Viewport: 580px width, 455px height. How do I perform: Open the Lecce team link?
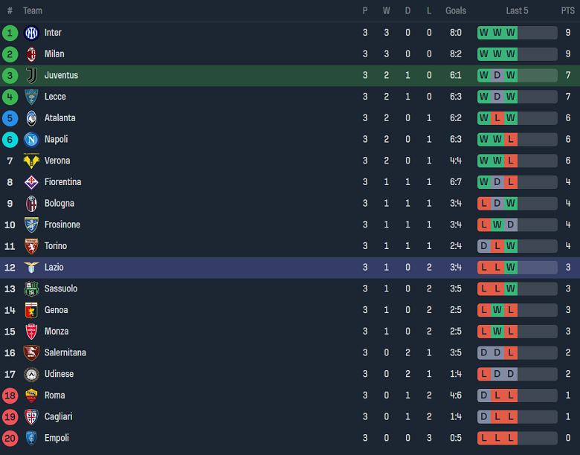tap(55, 97)
